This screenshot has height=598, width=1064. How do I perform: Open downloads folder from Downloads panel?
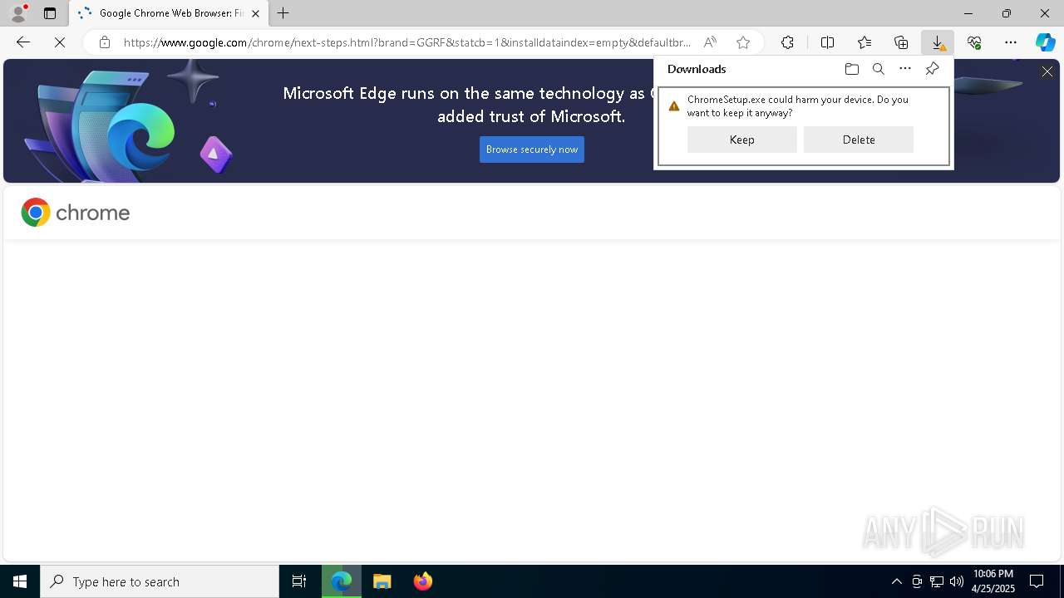pos(851,69)
